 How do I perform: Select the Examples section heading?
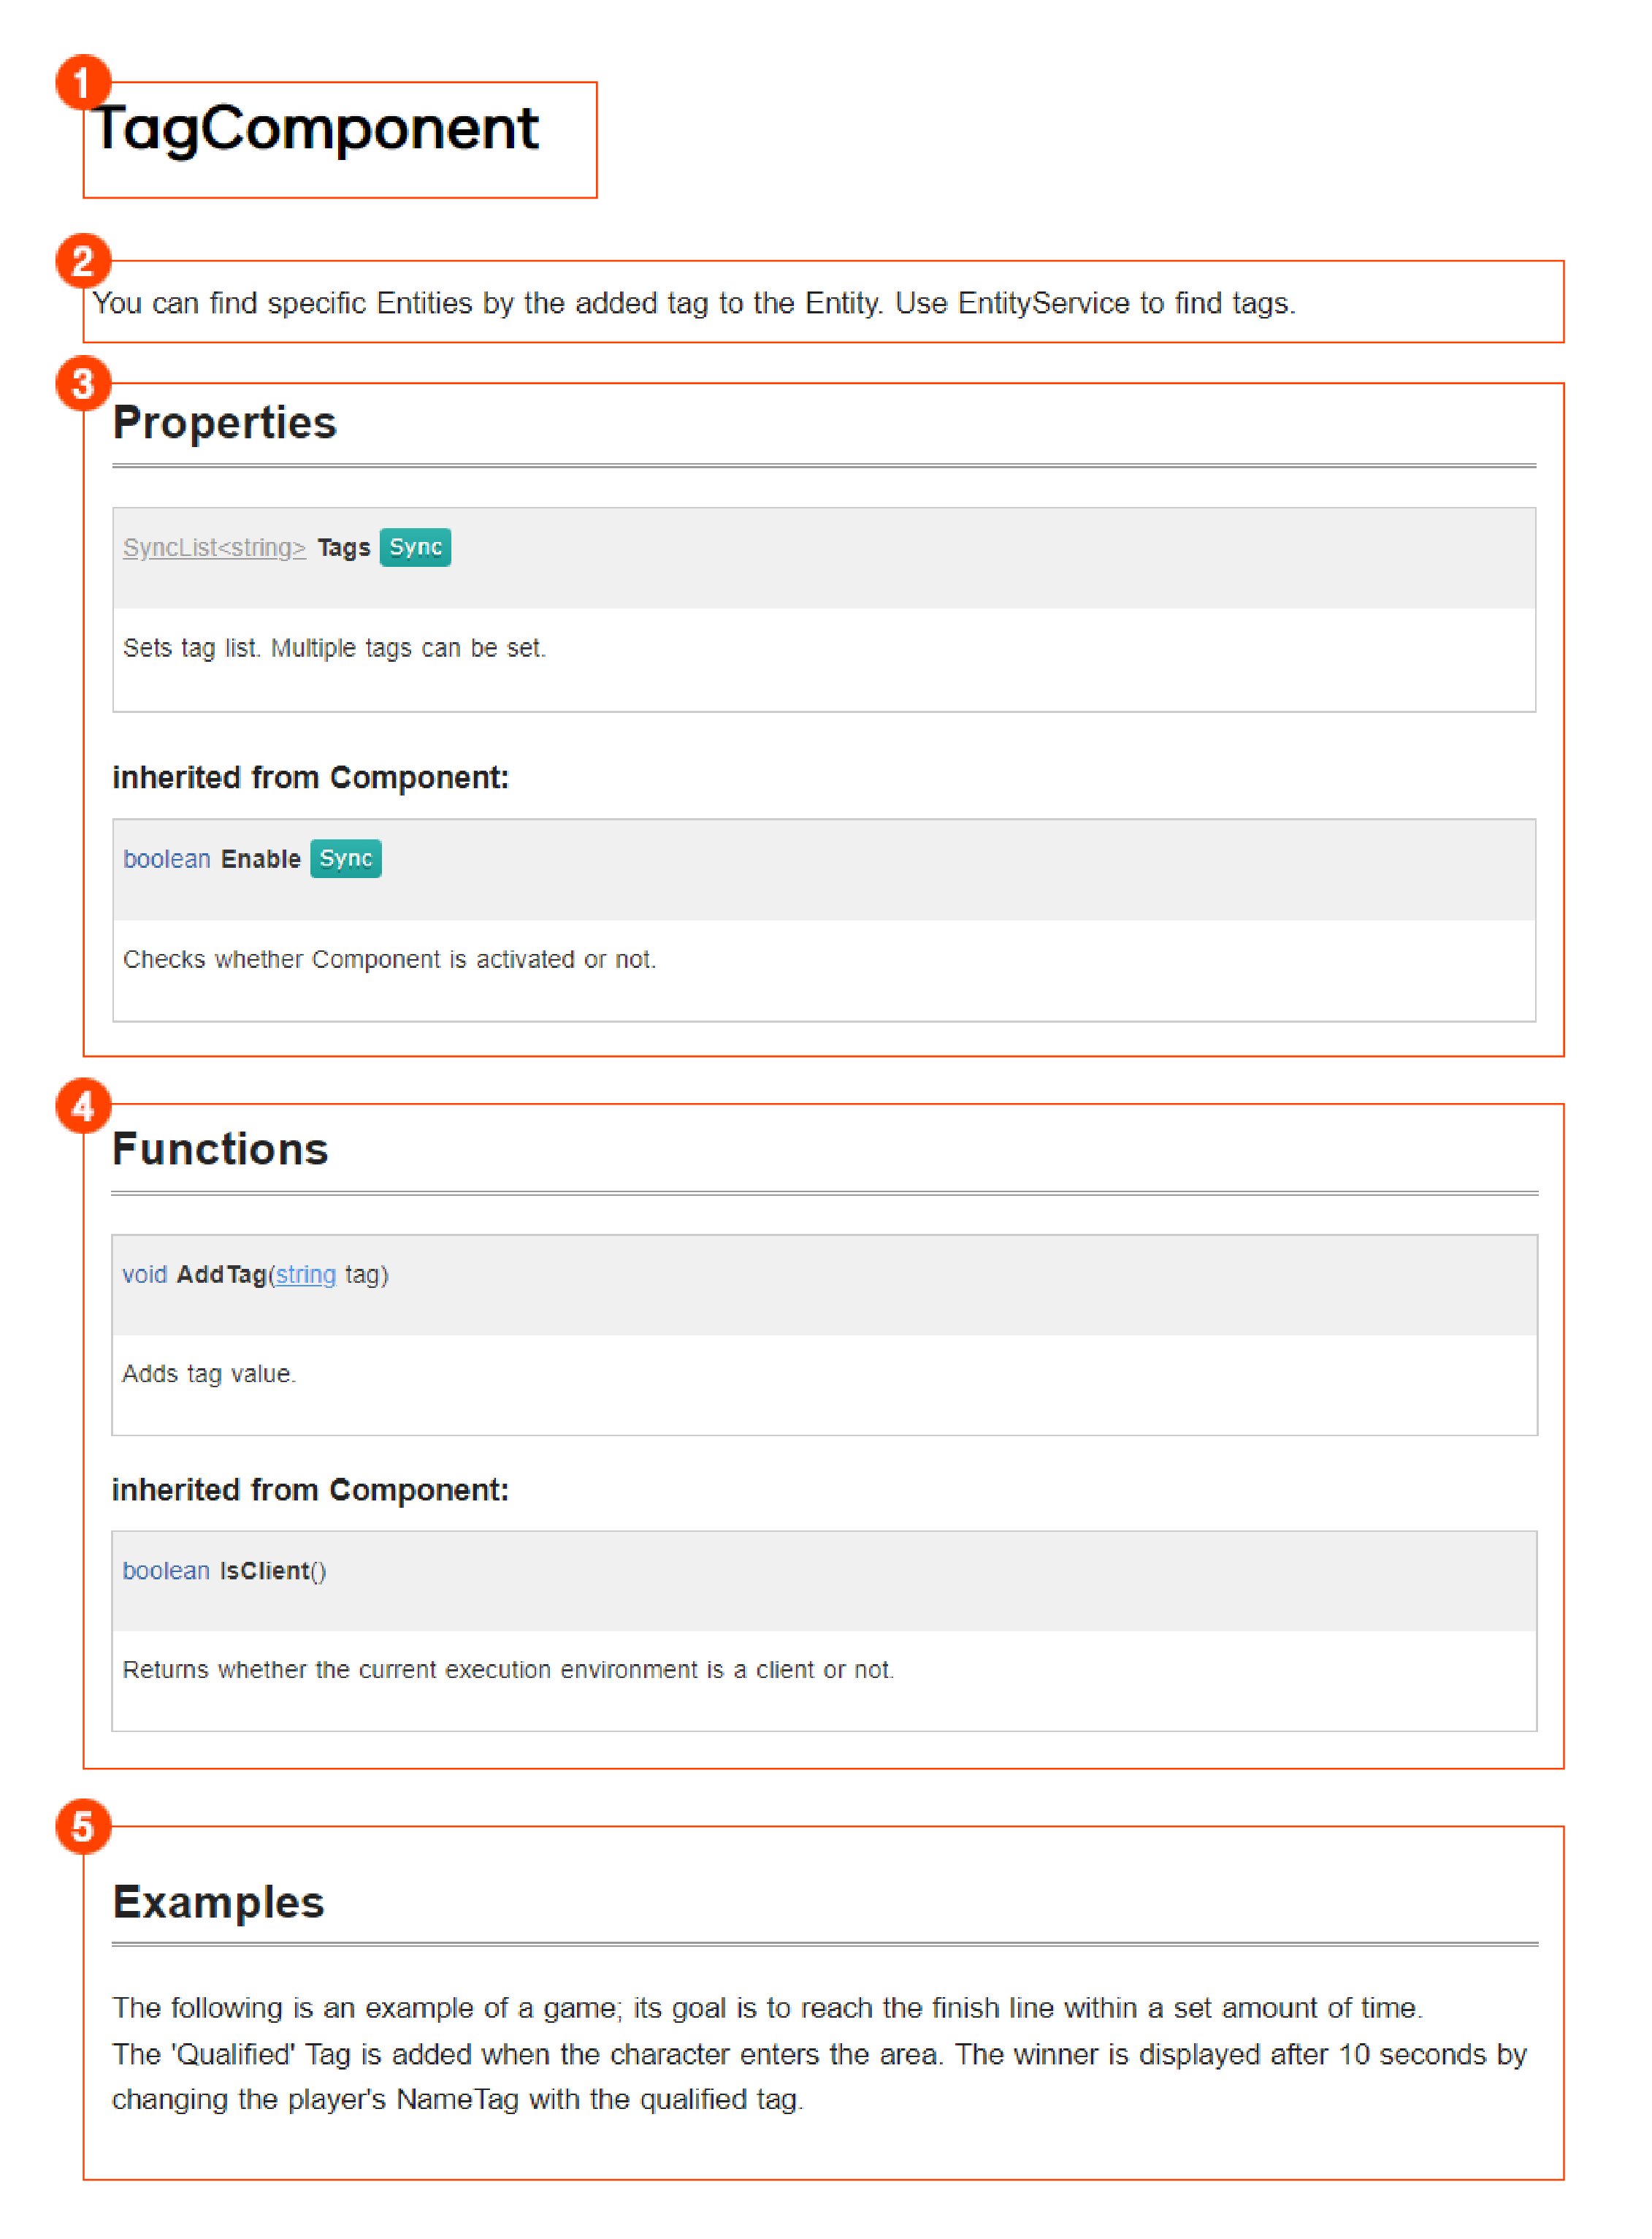[x=218, y=1902]
